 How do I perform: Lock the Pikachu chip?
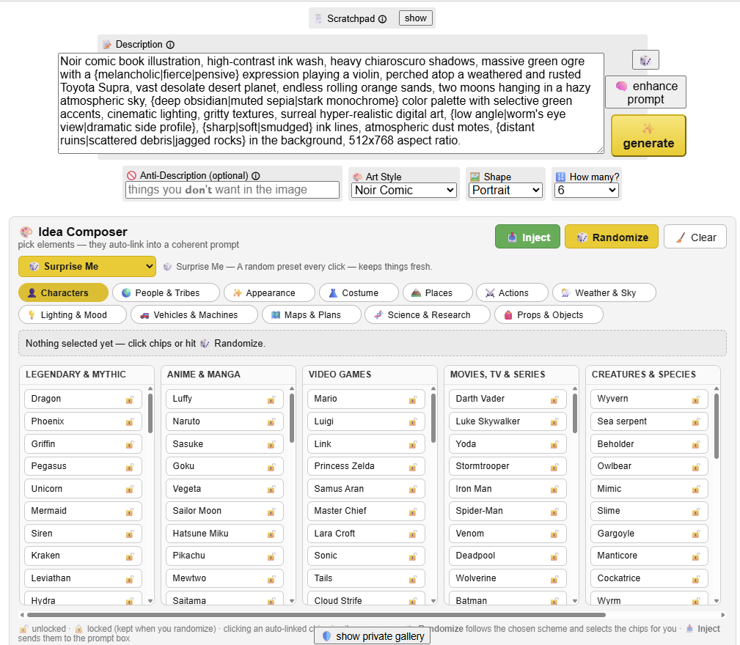click(x=271, y=556)
